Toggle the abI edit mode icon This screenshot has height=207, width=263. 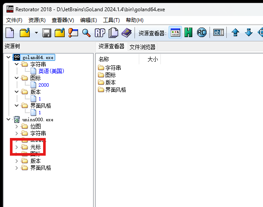(219, 32)
